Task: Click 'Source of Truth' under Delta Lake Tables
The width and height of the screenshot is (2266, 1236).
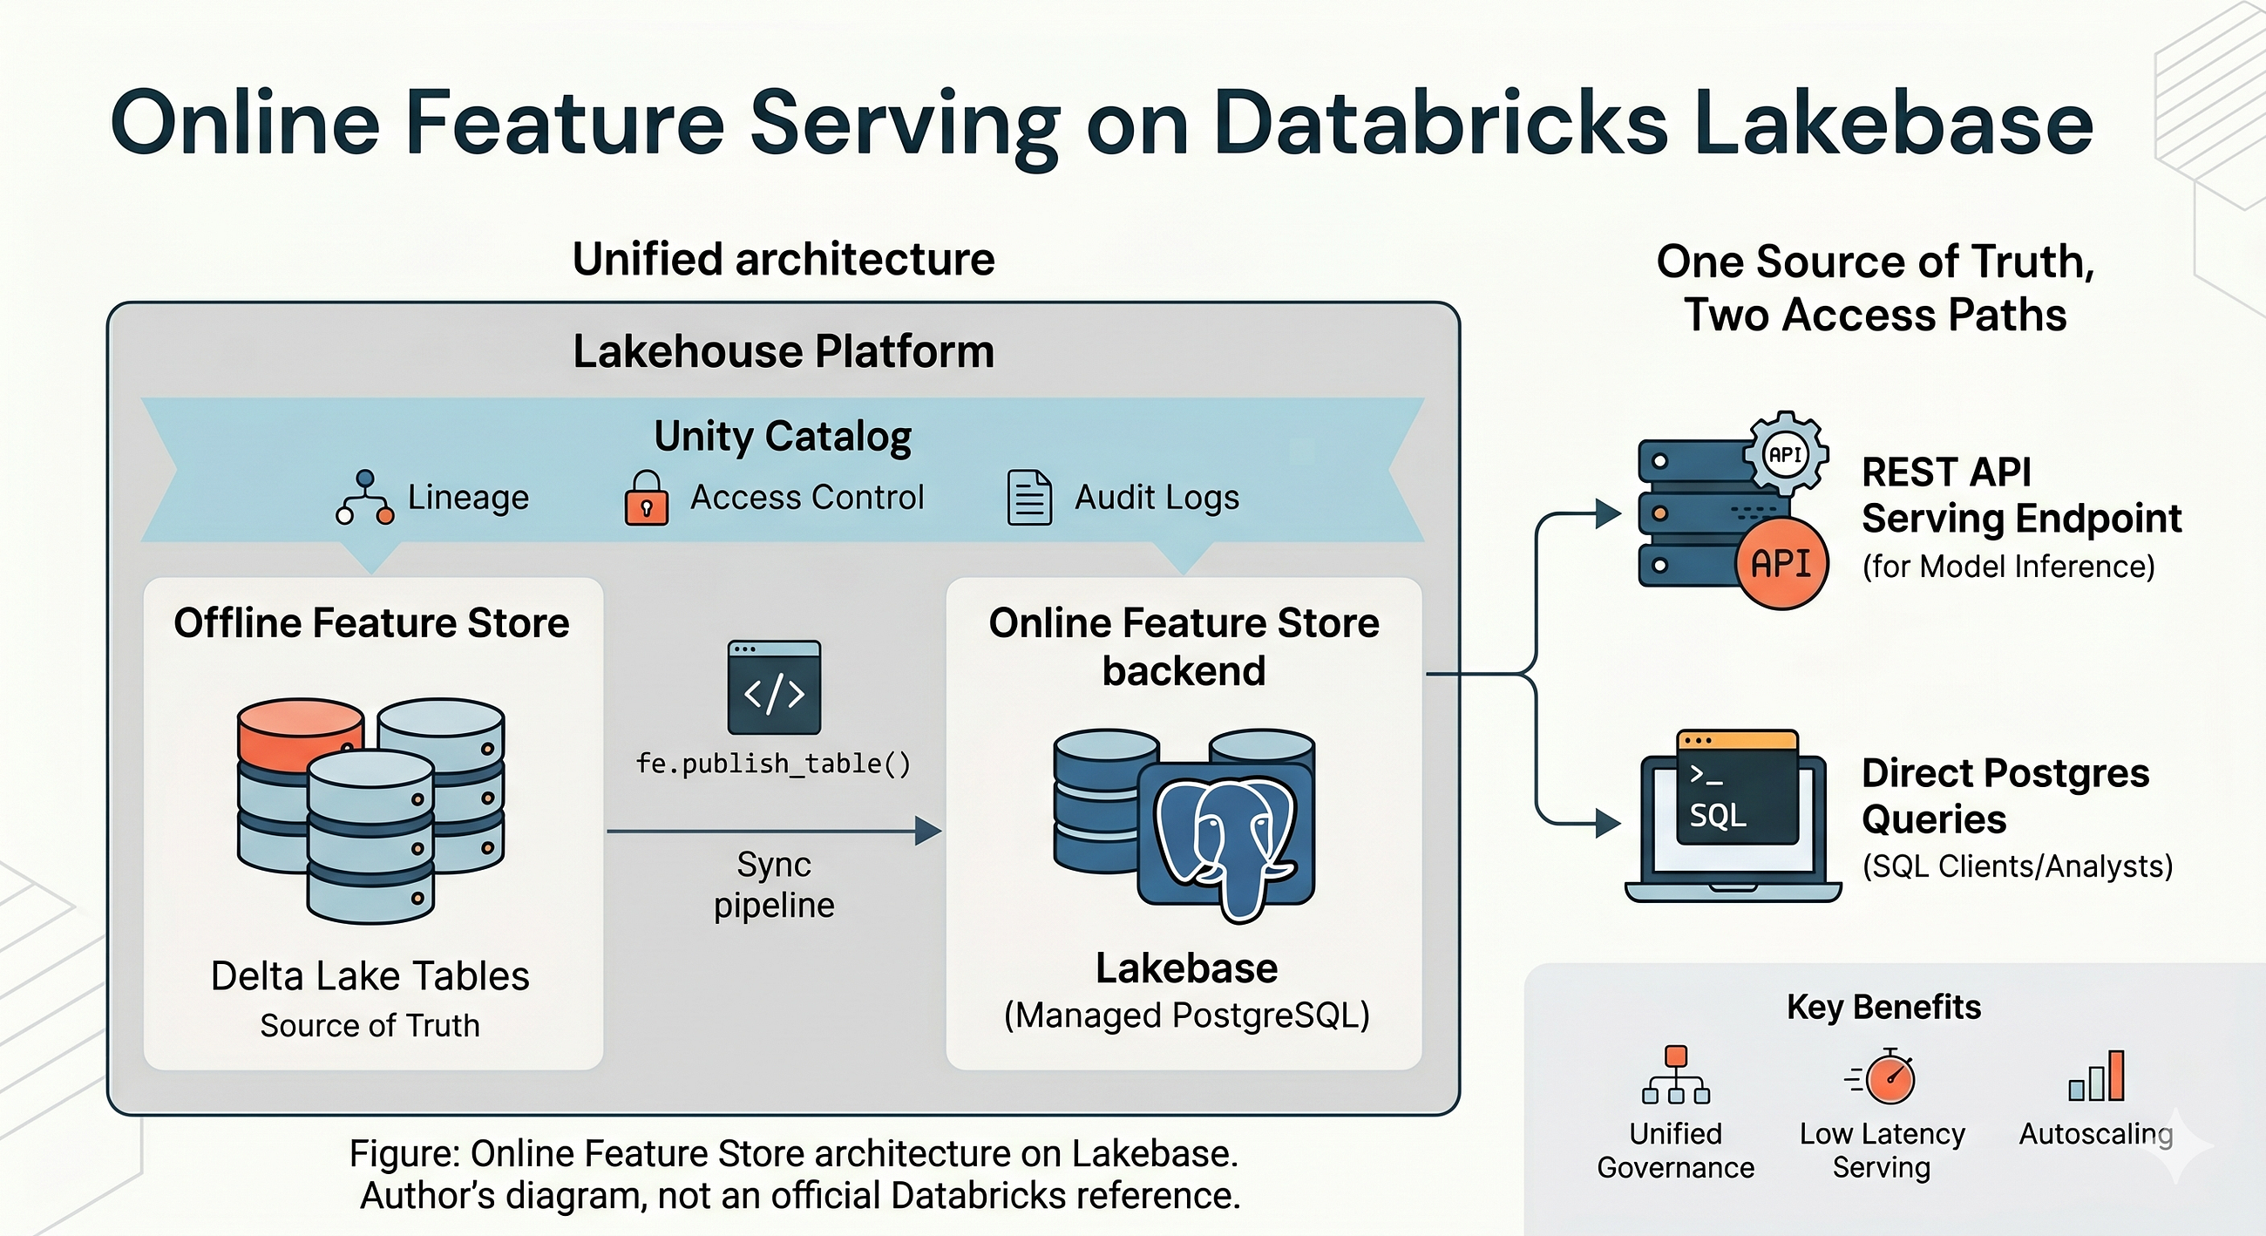Action: 370,1026
